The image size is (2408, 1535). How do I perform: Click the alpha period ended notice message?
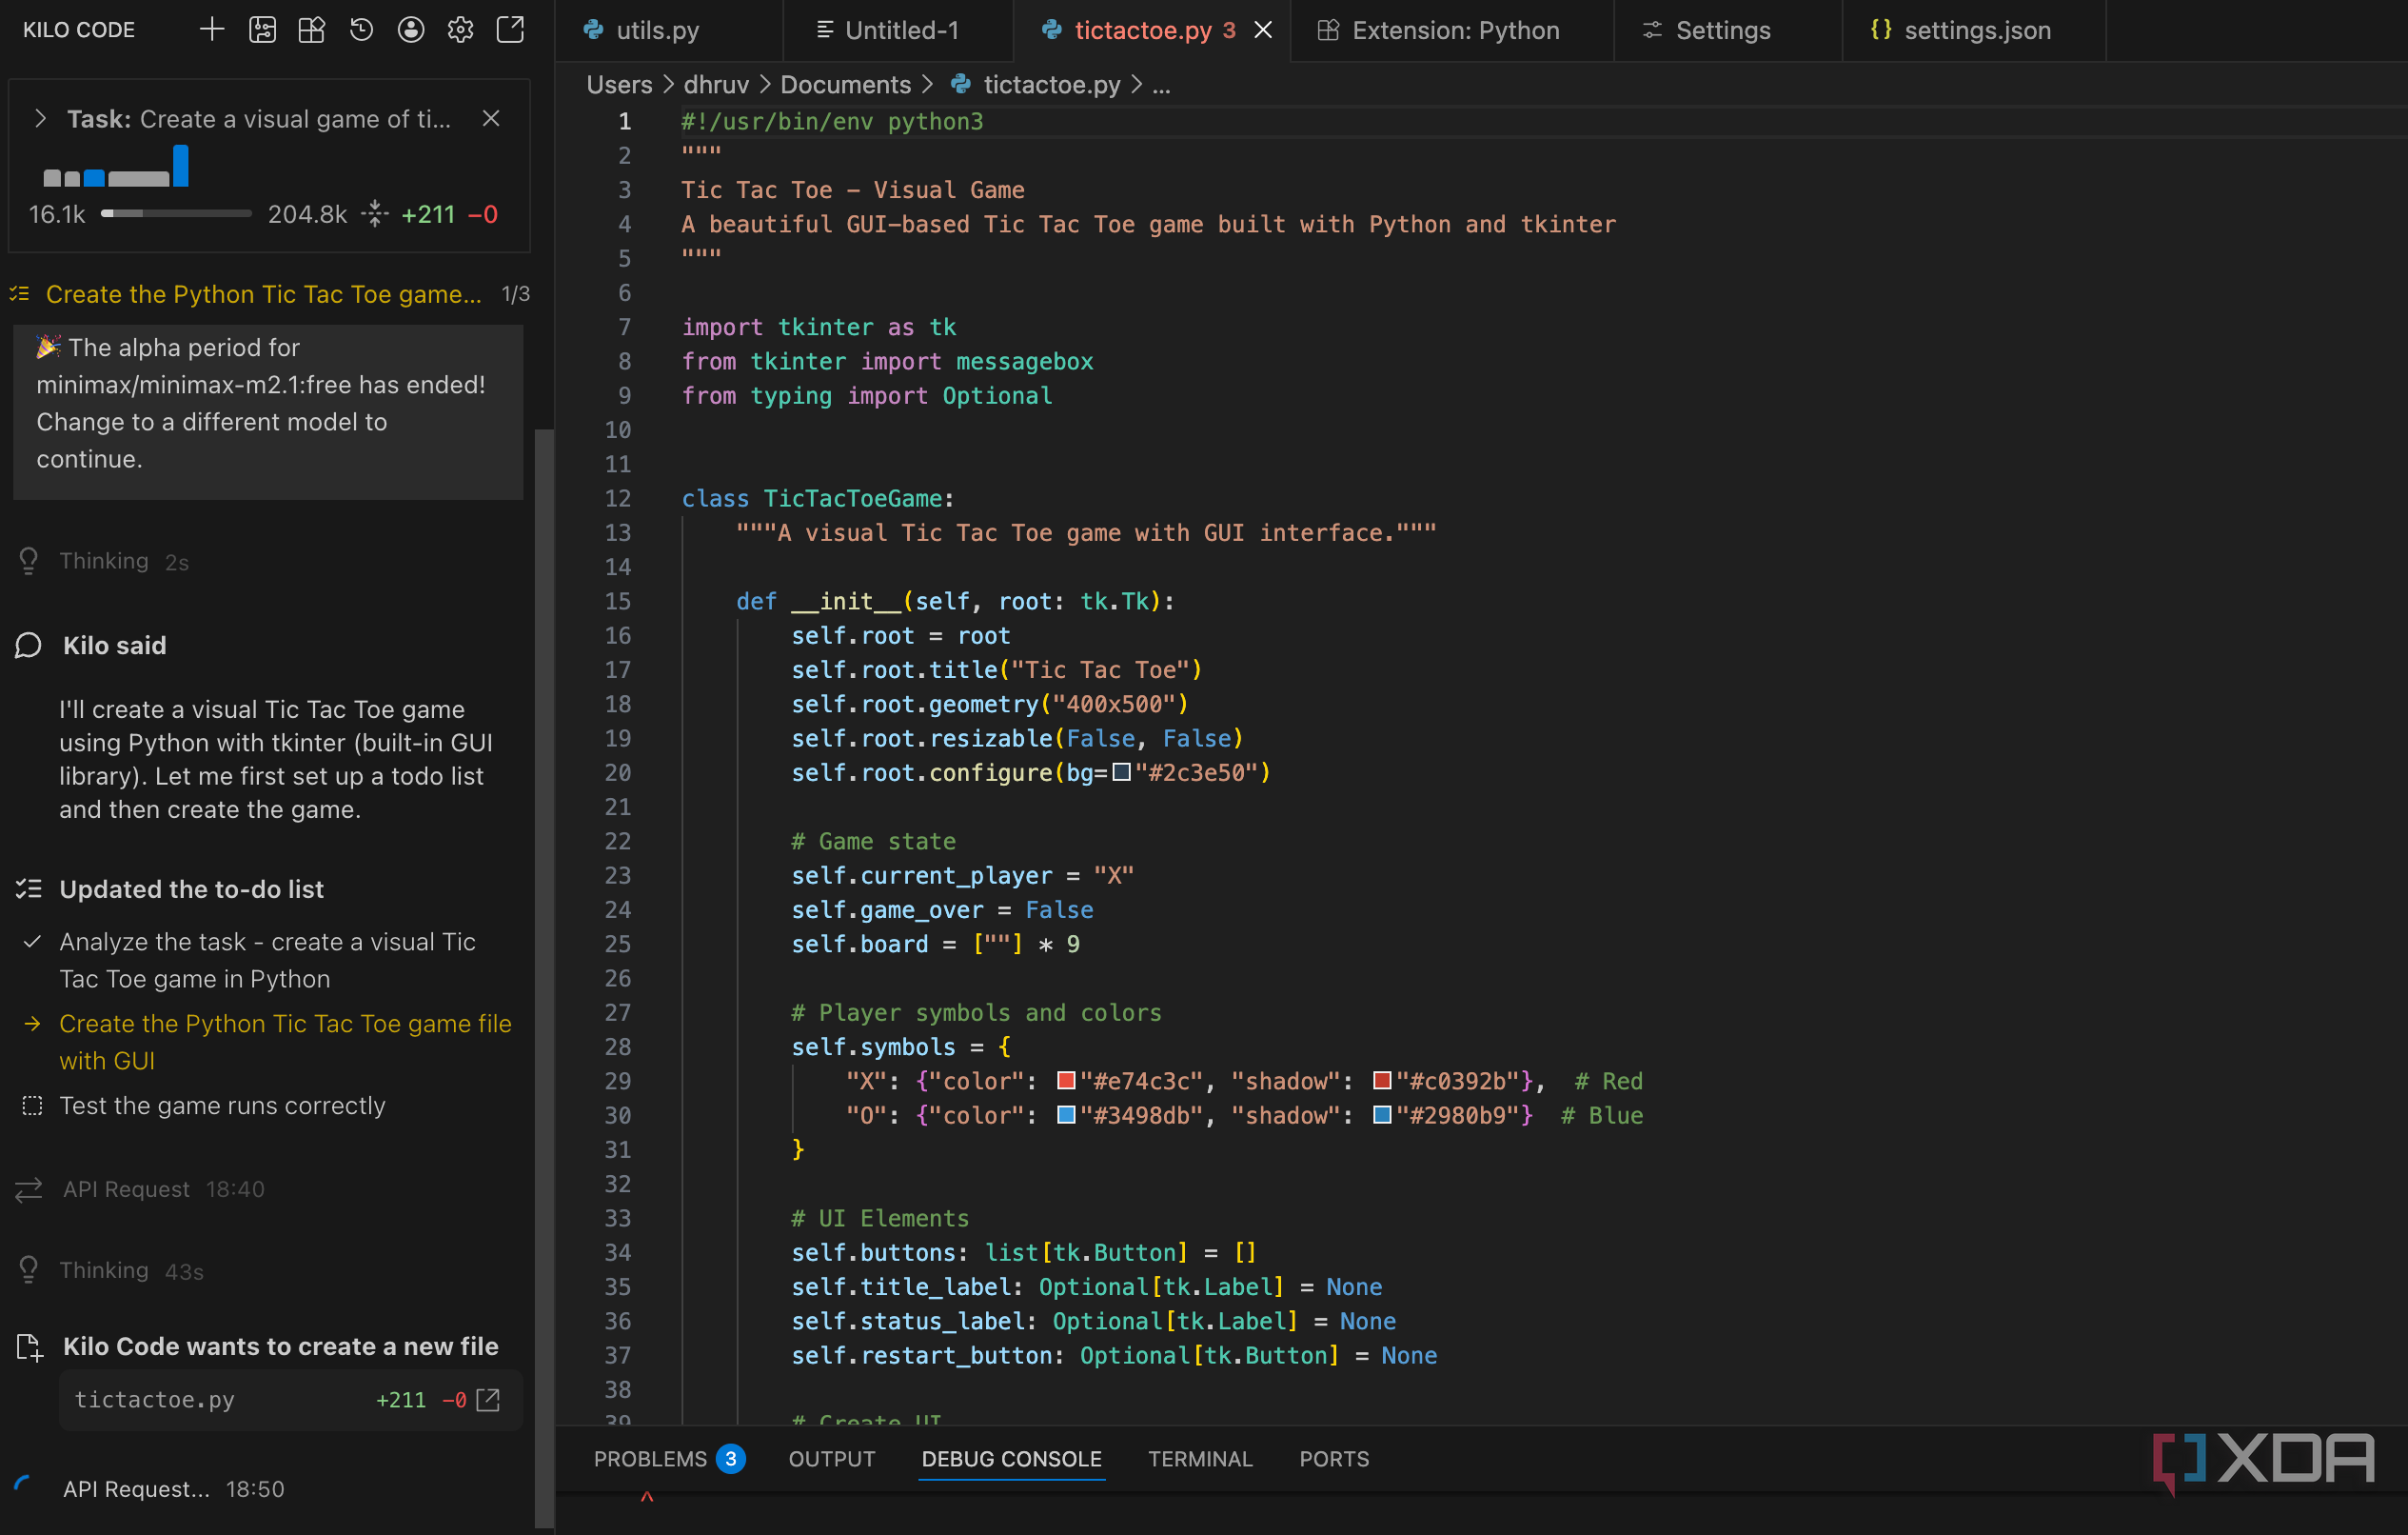coord(268,411)
